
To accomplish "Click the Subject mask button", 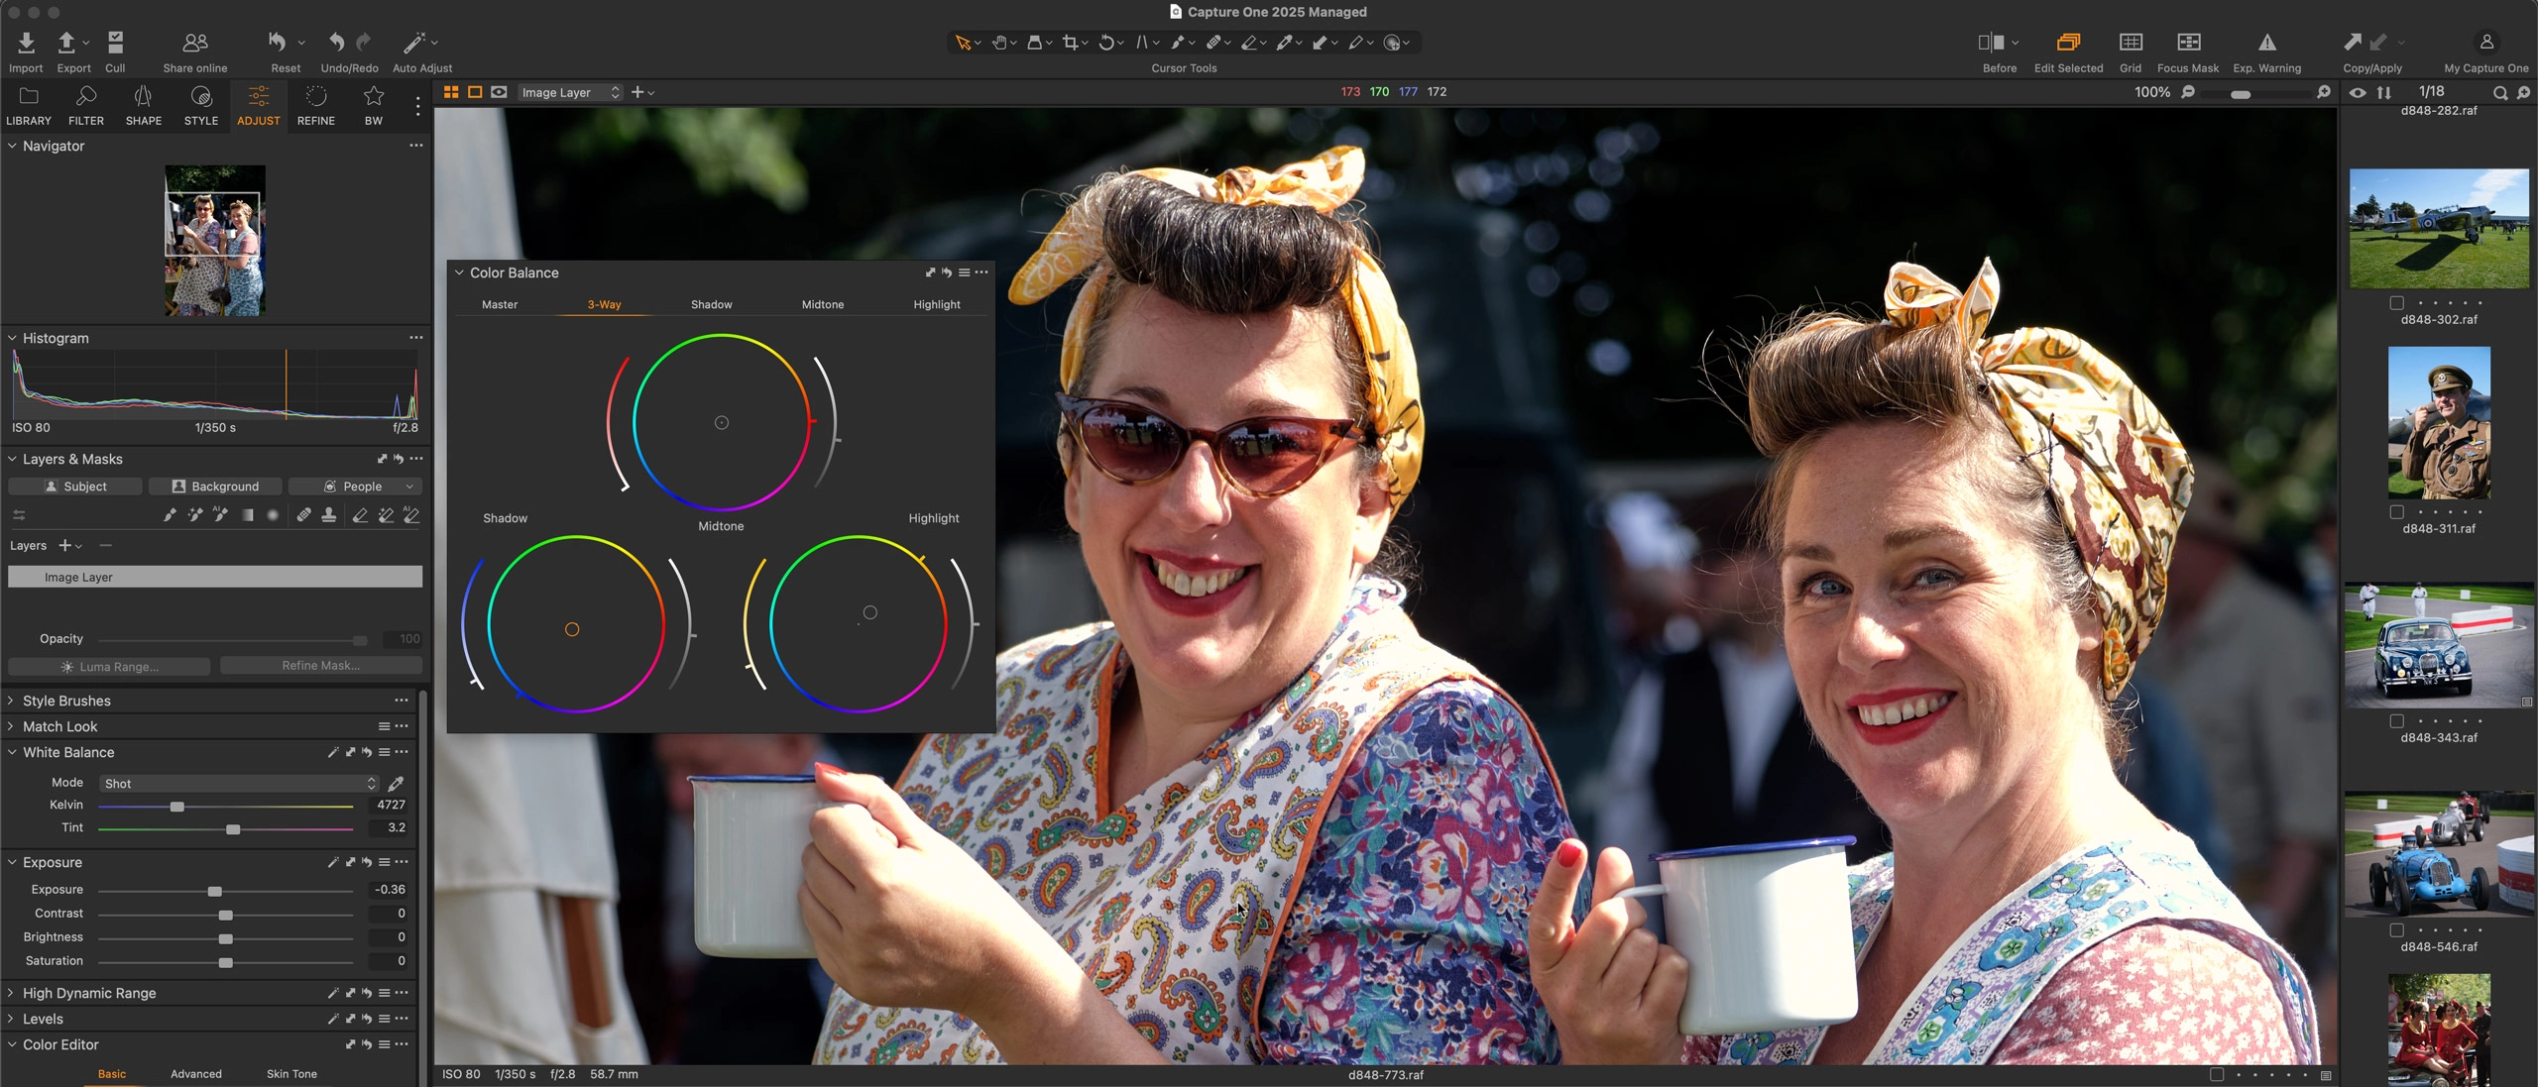I will [75, 487].
